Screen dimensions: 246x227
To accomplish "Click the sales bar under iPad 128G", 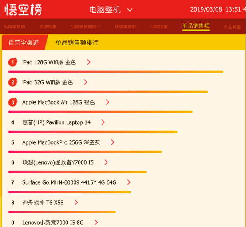I will [x=116, y=72].
